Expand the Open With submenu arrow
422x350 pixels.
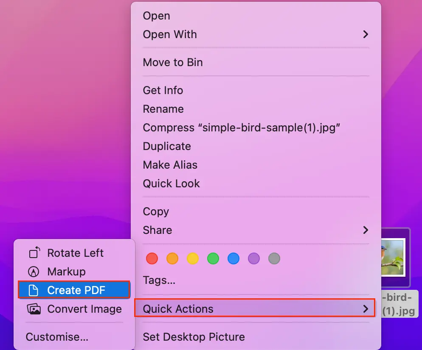click(x=365, y=34)
